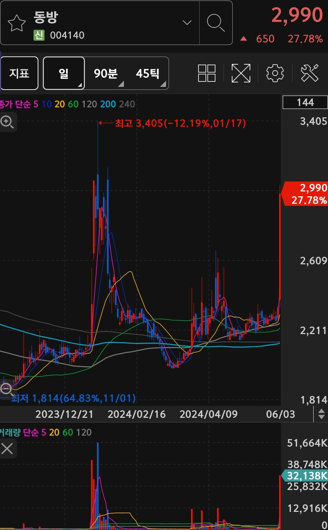Select the 일 daily period tab
This screenshot has width=328, height=530.
coord(64,73)
